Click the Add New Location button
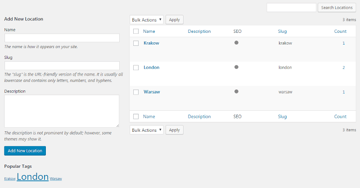Screen dimensions: 360x188 click(25, 151)
